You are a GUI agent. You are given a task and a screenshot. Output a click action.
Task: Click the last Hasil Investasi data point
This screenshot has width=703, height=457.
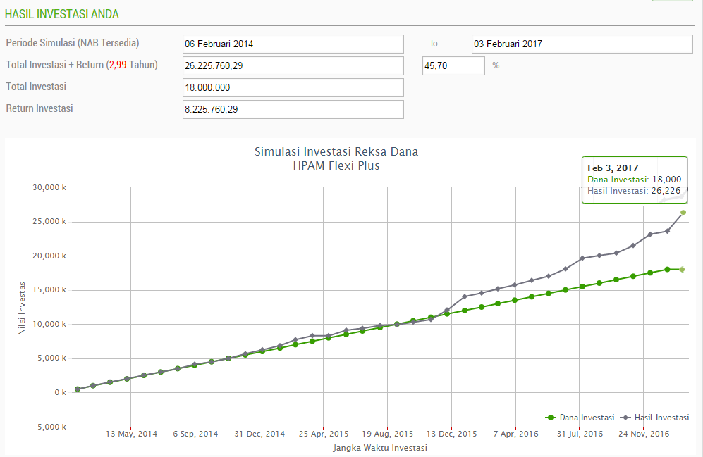[x=683, y=213]
